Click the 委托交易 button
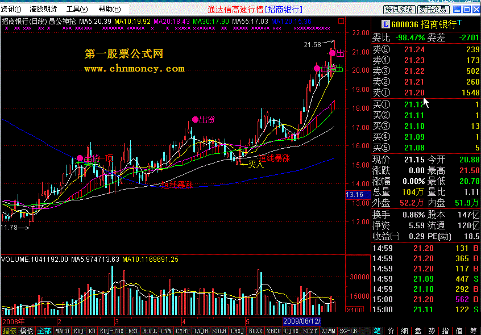Screen dimensions: 481x335 coord(433,10)
